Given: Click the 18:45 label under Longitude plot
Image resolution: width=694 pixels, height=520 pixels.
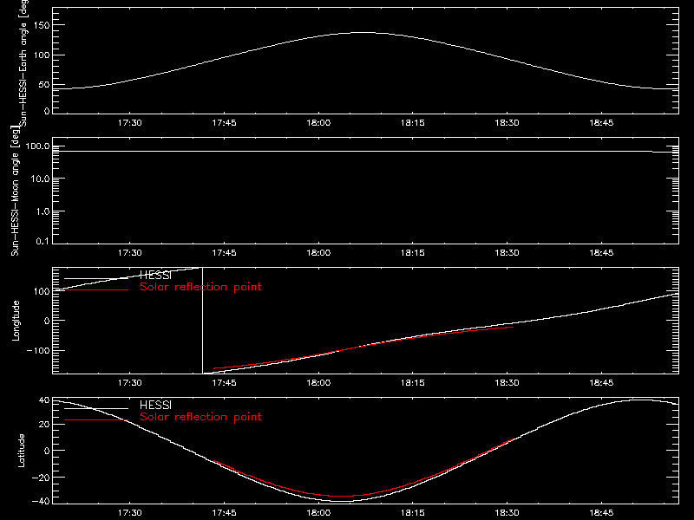Looking at the screenshot, I should pyautogui.click(x=601, y=383).
